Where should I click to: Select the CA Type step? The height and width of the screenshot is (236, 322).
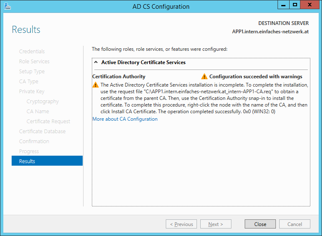pos(29,82)
